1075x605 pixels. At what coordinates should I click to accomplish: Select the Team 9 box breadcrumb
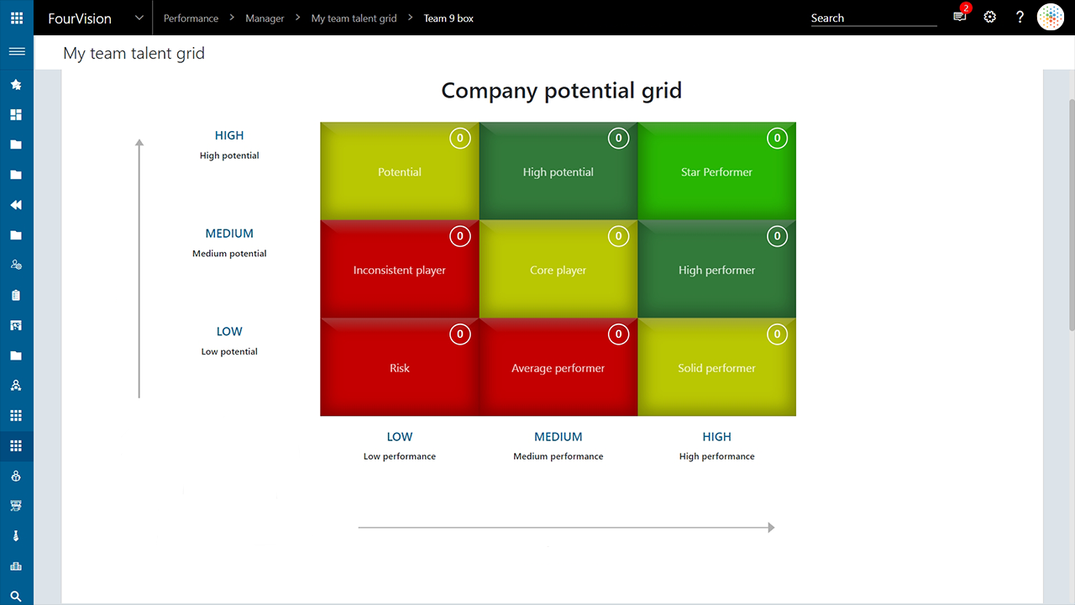pos(448,18)
